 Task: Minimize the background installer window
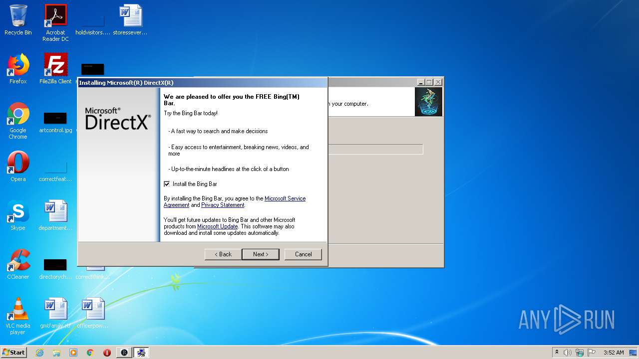click(421, 82)
